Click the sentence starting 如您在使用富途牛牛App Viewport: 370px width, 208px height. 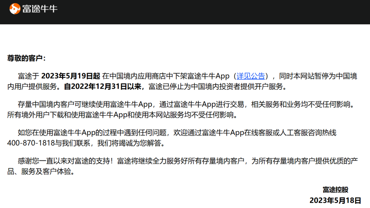pos(177,133)
